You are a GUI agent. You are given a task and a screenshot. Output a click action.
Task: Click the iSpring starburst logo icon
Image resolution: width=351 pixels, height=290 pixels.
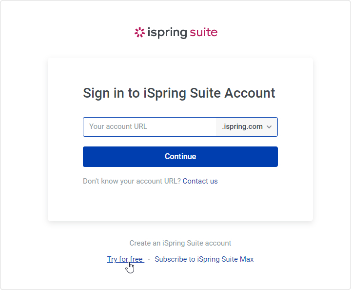pos(139,33)
